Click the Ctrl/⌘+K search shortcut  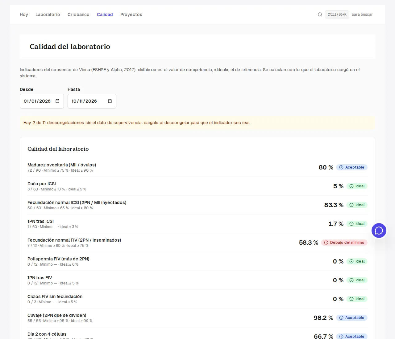pos(337,14)
